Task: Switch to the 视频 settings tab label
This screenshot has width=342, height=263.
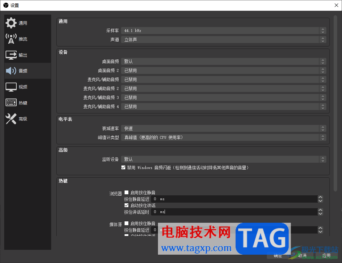Action: [x=23, y=87]
